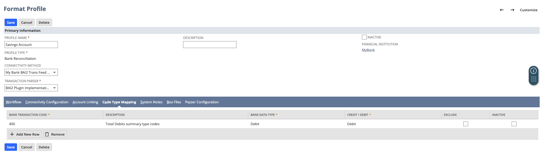Click the forward arrow icon
The image size is (545, 162).
(512, 10)
